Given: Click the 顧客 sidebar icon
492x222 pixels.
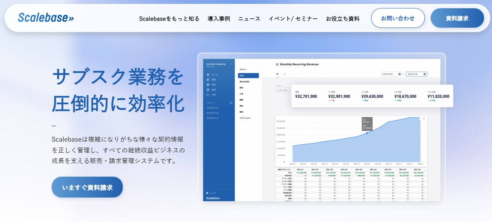Looking at the screenshot, I should click(208, 80).
